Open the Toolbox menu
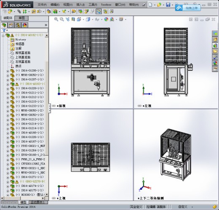Viewport: 219px width, 210px height. coord(106,5)
